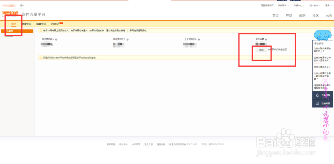Screen dimensions: 334x164
Task: Click the username next to 退出
Action: click(x=9, y=5)
